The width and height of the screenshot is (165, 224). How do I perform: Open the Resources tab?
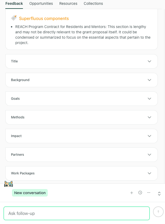pyautogui.click(x=68, y=3)
